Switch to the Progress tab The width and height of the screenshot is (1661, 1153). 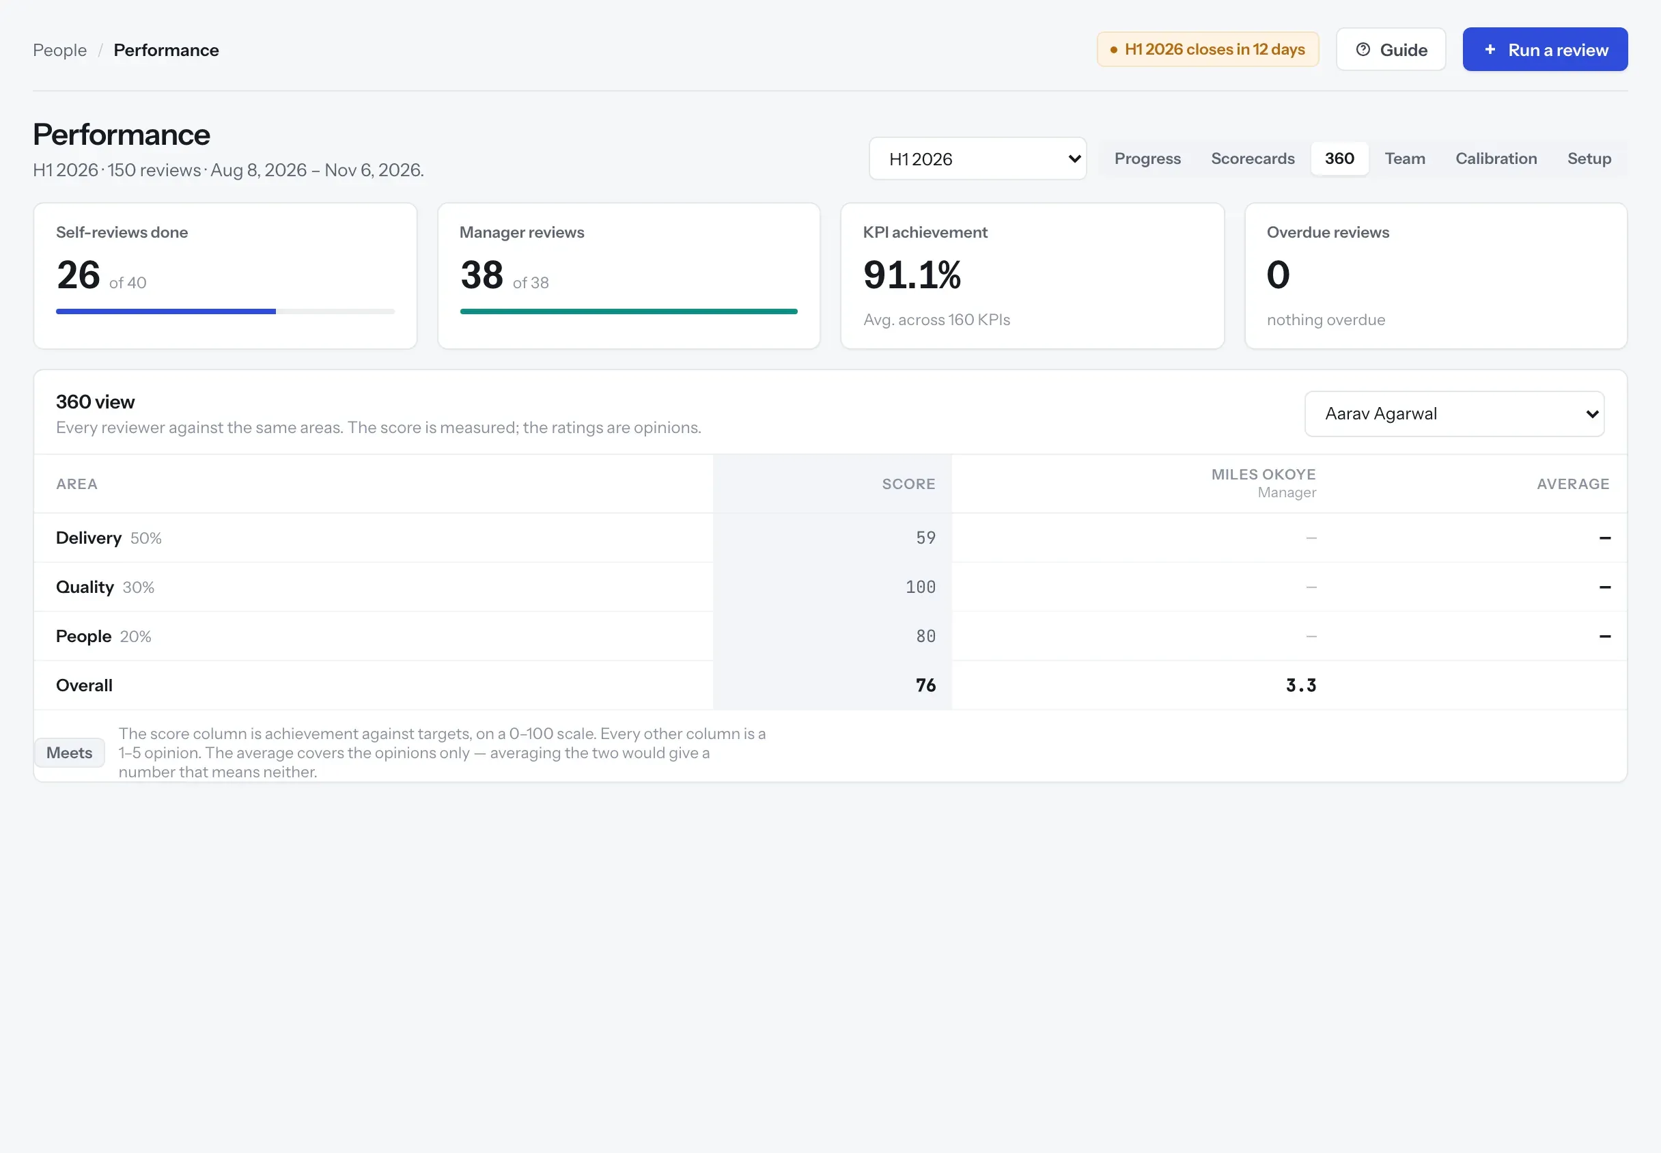1147,159
